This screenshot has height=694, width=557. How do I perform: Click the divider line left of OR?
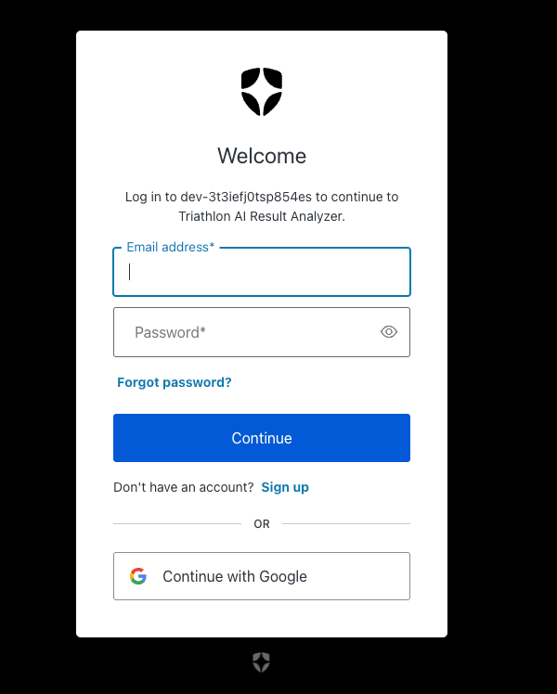(x=177, y=523)
